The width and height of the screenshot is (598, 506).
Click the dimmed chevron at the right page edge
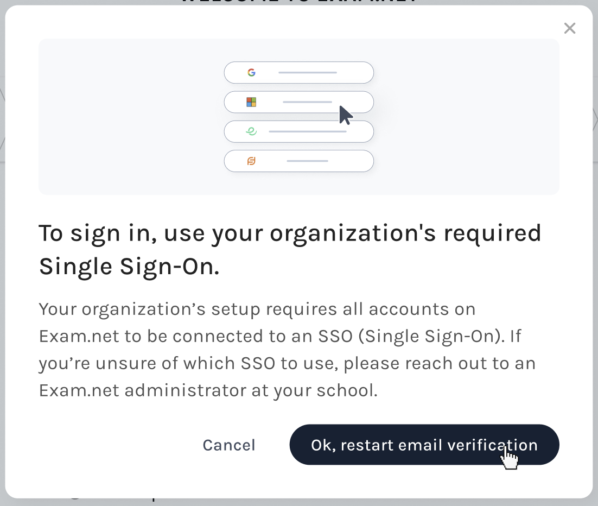[595, 119]
